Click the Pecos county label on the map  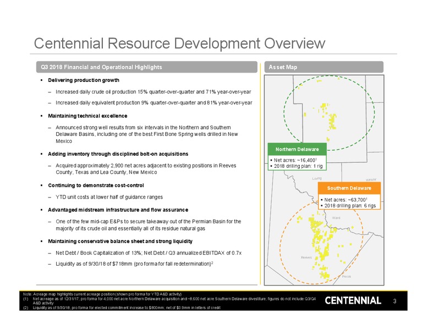point(347,276)
